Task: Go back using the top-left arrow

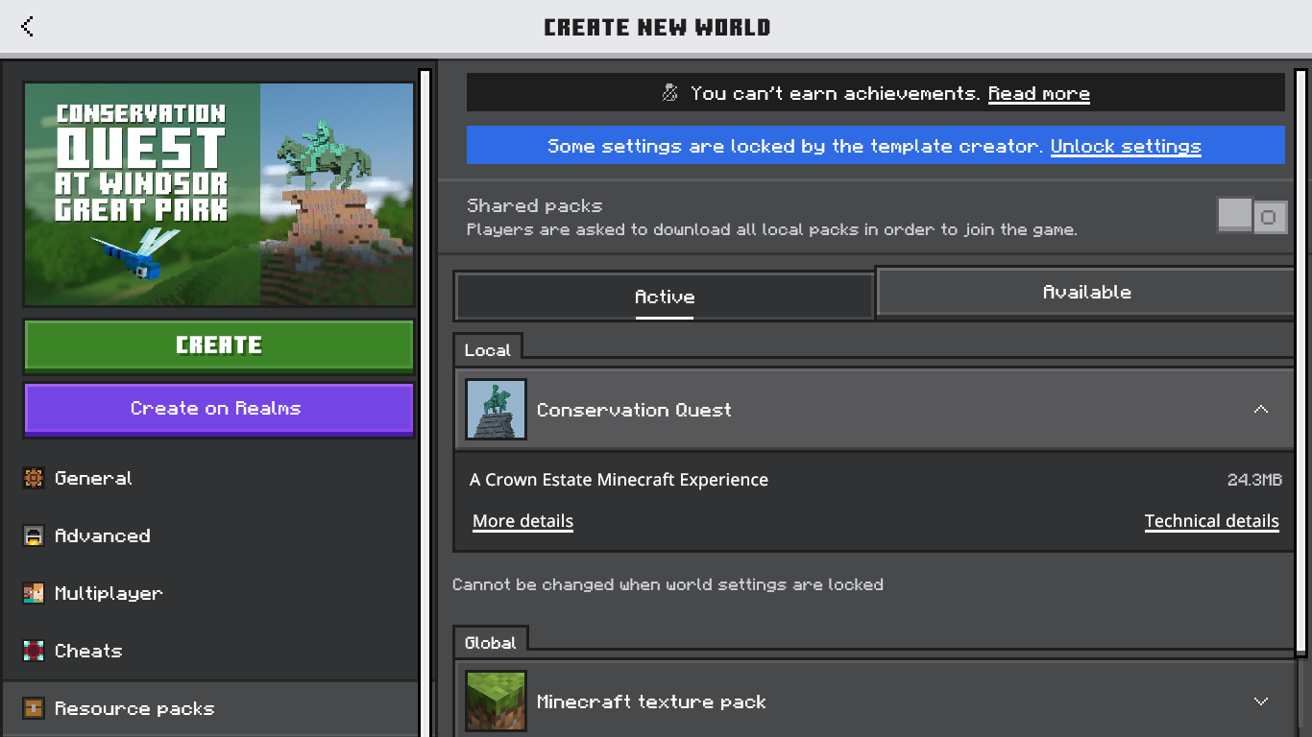Action: 27,26
